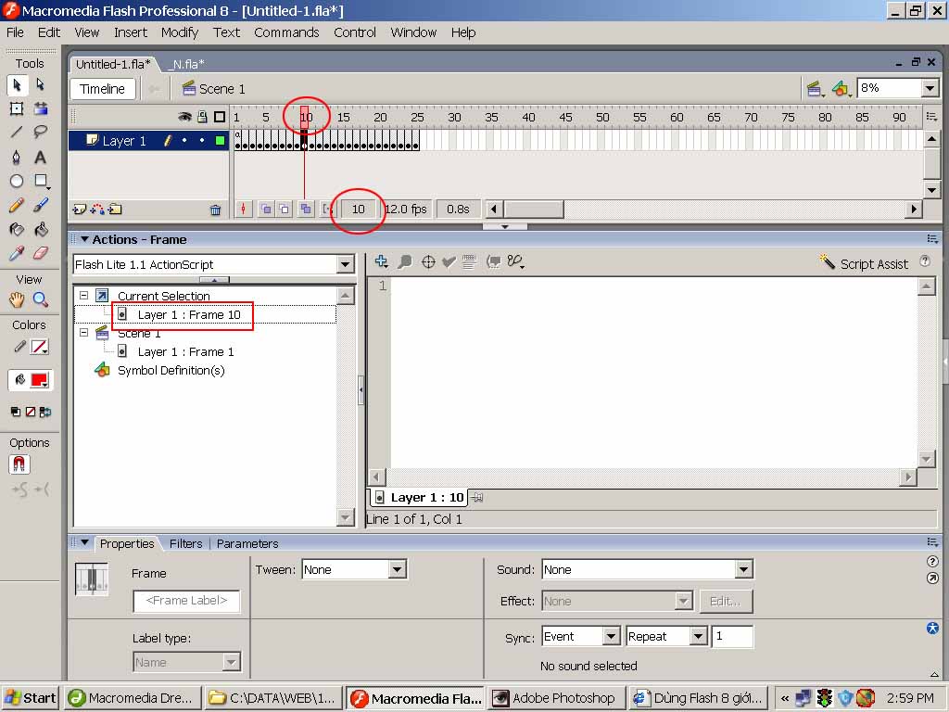
Task: Select the Eyedropper tool
Action: (17, 253)
